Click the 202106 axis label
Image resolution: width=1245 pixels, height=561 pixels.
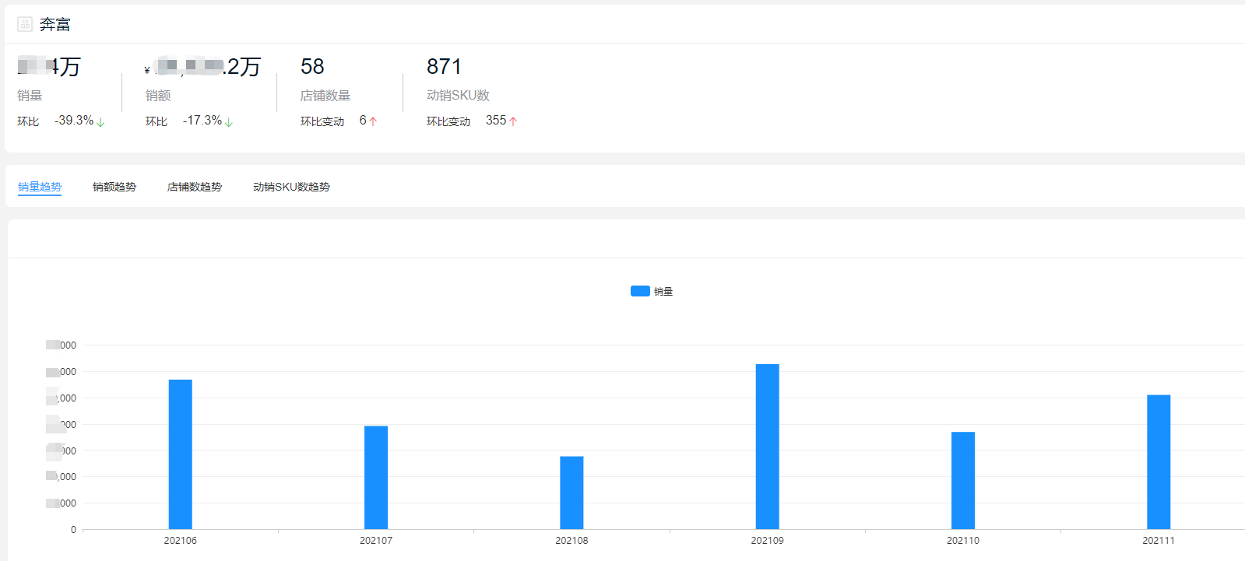(x=181, y=541)
